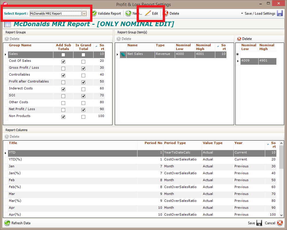Click the Nominal Low cell 4000 for Net Sales
This screenshot has height=230, width=287.
click(x=185, y=54)
